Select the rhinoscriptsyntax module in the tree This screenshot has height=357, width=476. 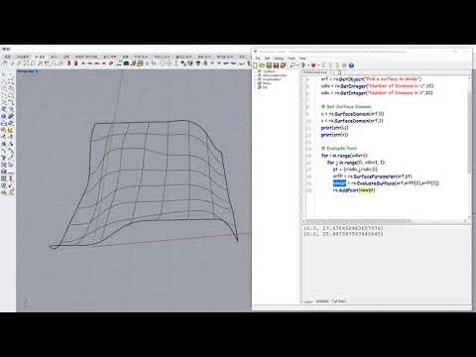coord(275,75)
